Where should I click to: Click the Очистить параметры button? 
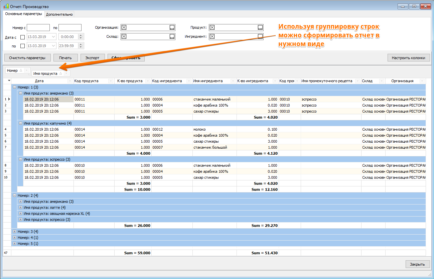27,58
